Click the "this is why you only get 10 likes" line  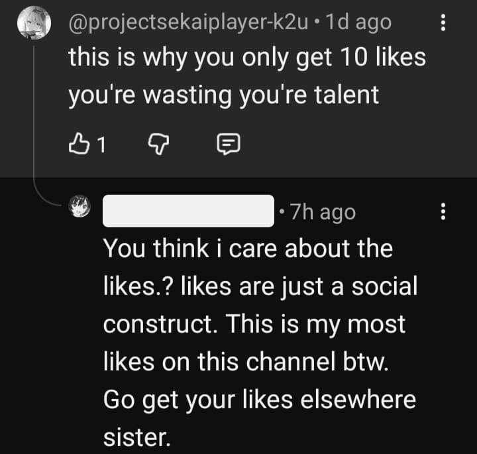coord(246,58)
